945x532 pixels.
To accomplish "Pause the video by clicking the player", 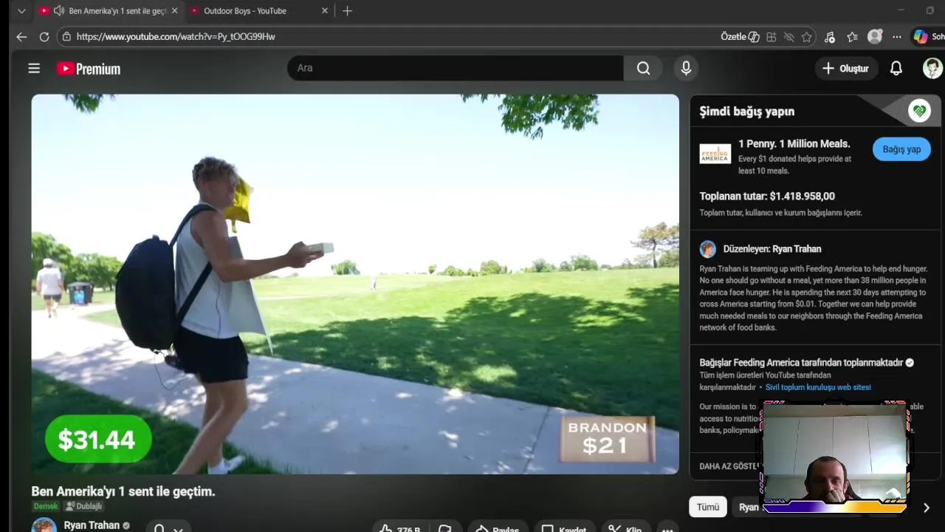I will [355, 284].
